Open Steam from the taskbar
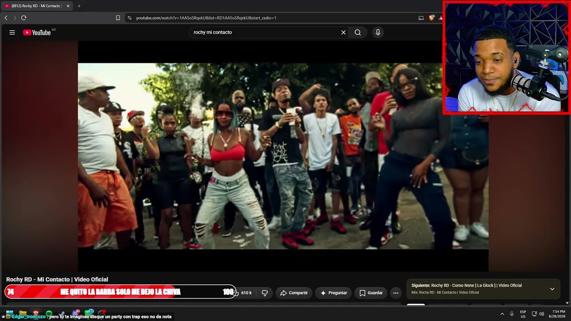The width and height of the screenshot is (571, 321). pos(62,314)
